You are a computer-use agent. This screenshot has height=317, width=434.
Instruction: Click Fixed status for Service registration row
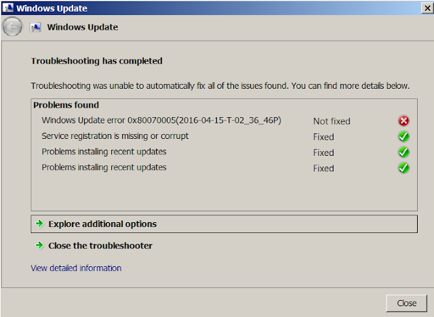tap(323, 137)
